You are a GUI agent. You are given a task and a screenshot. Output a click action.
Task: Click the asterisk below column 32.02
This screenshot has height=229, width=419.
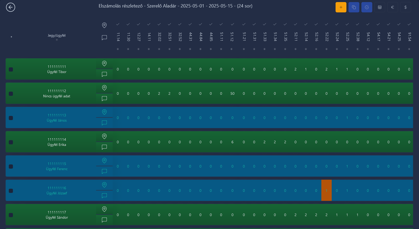[159, 49]
